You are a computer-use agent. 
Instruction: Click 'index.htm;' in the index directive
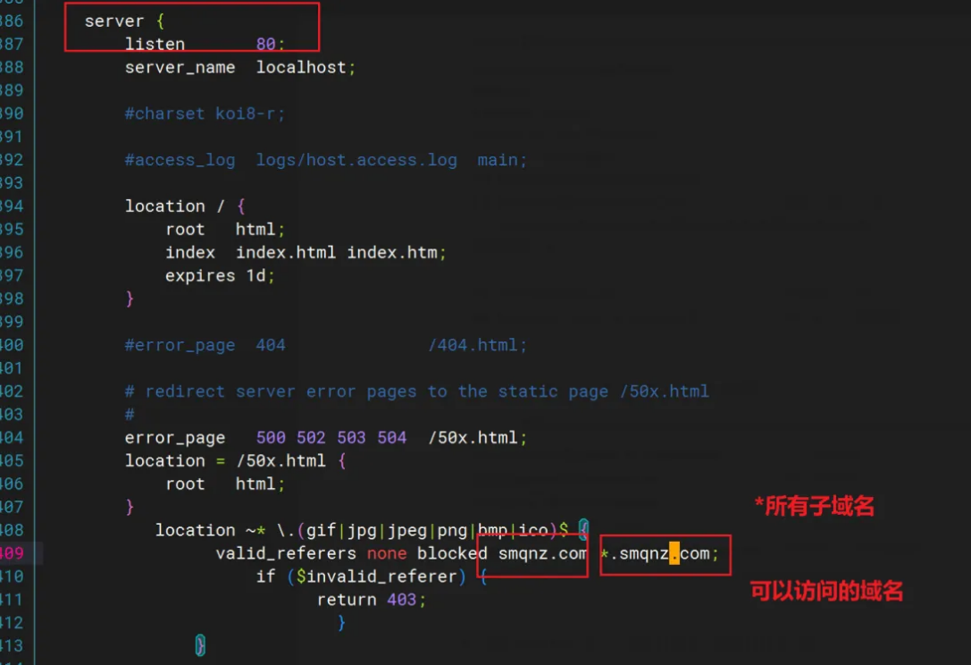[397, 253]
